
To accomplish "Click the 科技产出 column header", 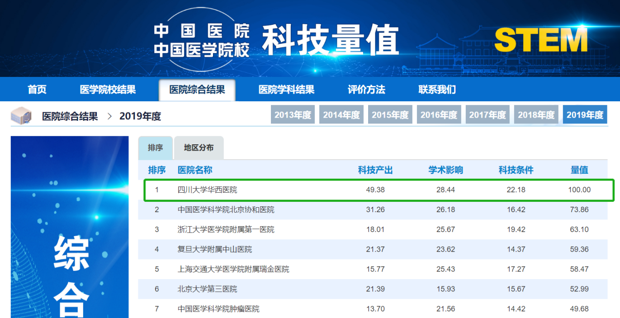I will [x=375, y=170].
